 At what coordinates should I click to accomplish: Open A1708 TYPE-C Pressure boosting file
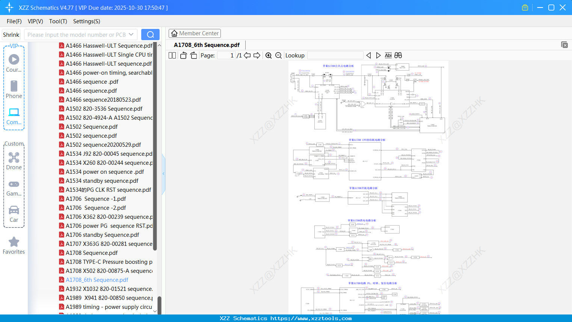click(x=106, y=262)
